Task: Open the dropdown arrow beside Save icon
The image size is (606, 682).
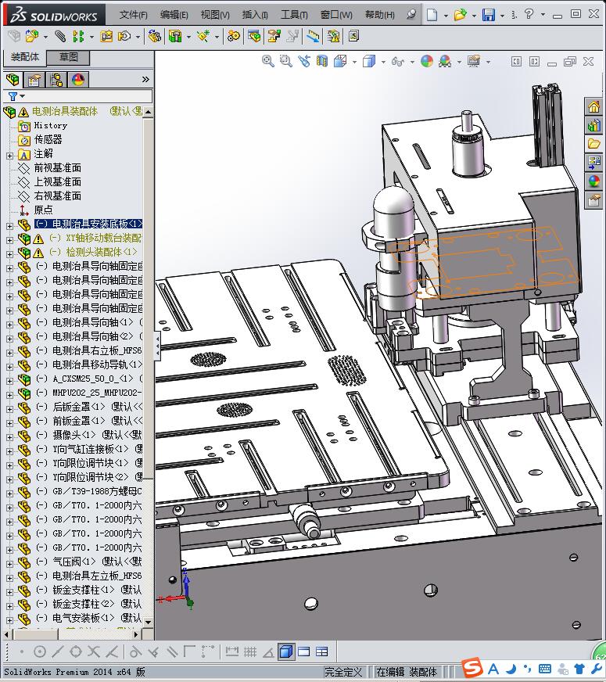Action: (x=502, y=16)
